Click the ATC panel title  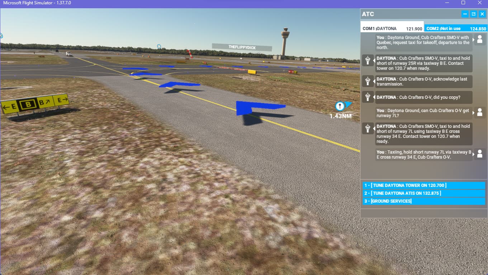368,14
